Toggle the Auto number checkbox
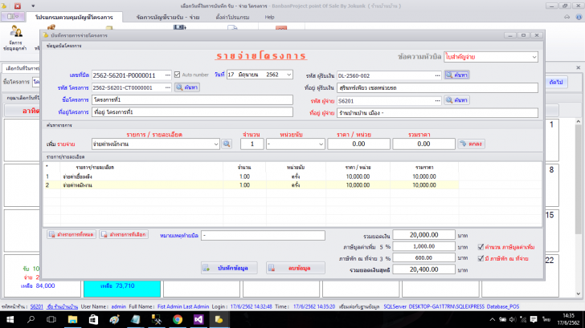This screenshot has height=328, width=585. [x=178, y=75]
